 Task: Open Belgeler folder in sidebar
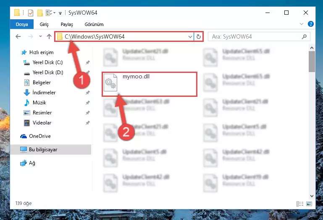(42, 83)
